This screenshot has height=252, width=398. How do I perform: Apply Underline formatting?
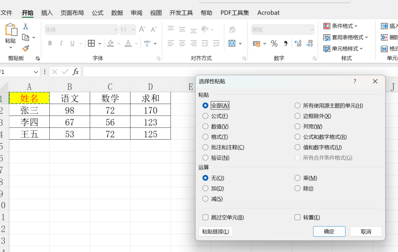[x=72, y=43]
